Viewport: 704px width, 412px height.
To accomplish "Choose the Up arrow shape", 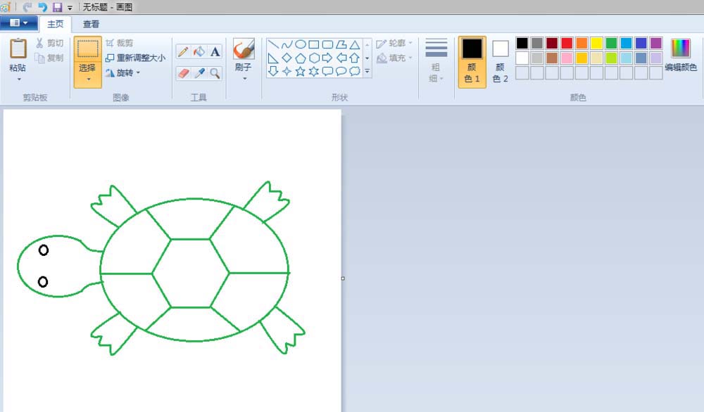I will tap(355, 58).
